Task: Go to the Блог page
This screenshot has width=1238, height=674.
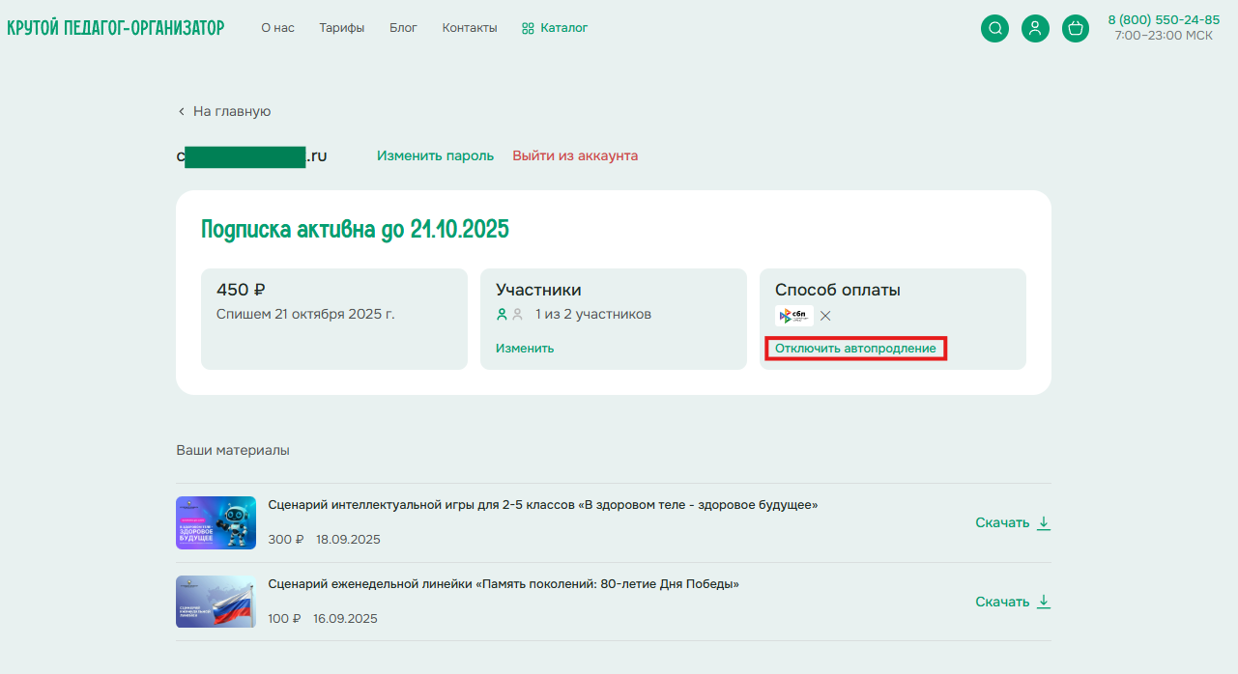Action: coord(403,28)
